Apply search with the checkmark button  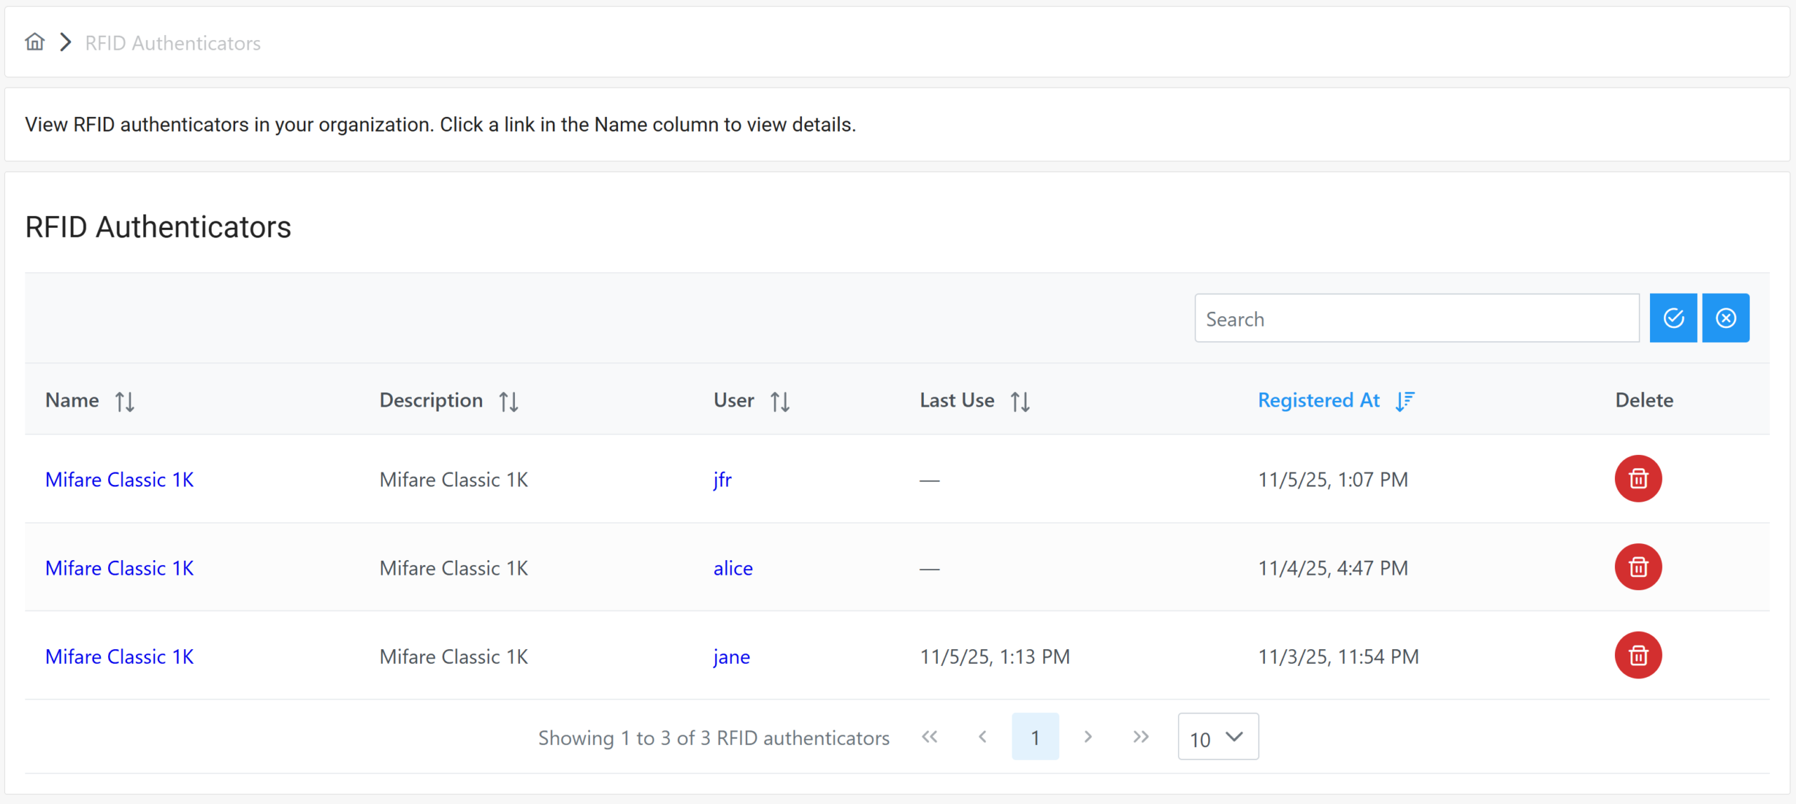pyautogui.click(x=1673, y=318)
